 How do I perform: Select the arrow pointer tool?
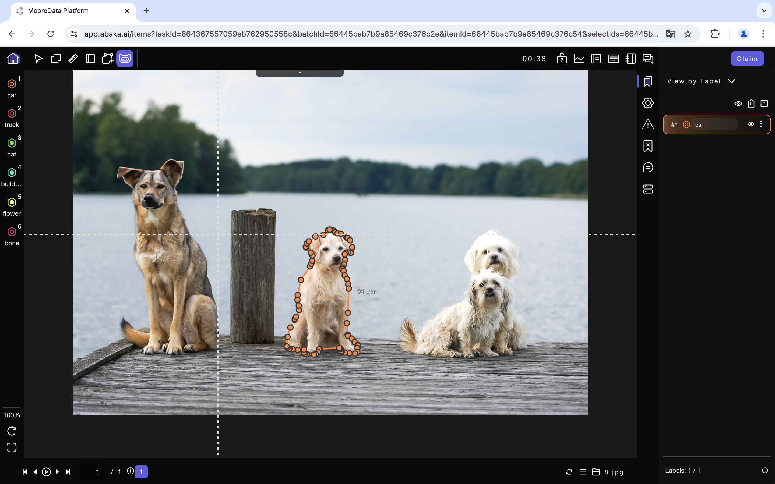pos(38,59)
